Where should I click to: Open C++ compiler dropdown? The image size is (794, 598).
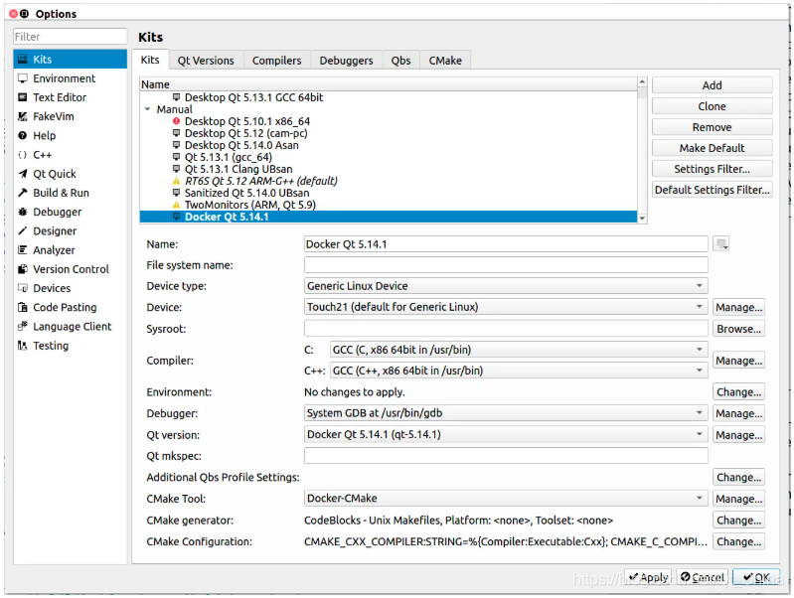point(519,371)
